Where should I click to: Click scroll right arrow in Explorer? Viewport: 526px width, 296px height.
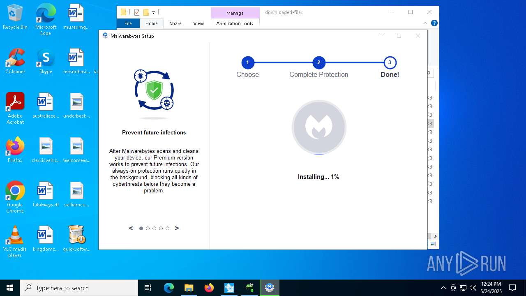coord(435,236)
